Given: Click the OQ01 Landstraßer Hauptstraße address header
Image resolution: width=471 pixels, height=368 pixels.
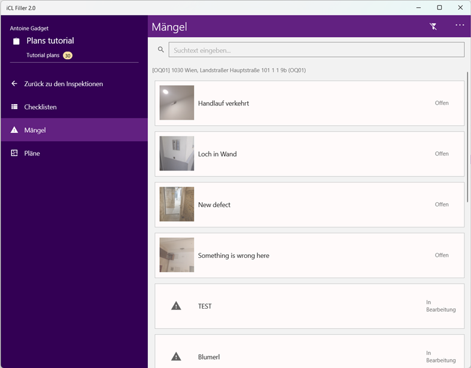Looking at the screenshot, I should coord(229,70).
